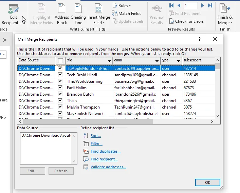Open Match Fields
Viewport: 240px width, 193px height.
tap(127, 14)
